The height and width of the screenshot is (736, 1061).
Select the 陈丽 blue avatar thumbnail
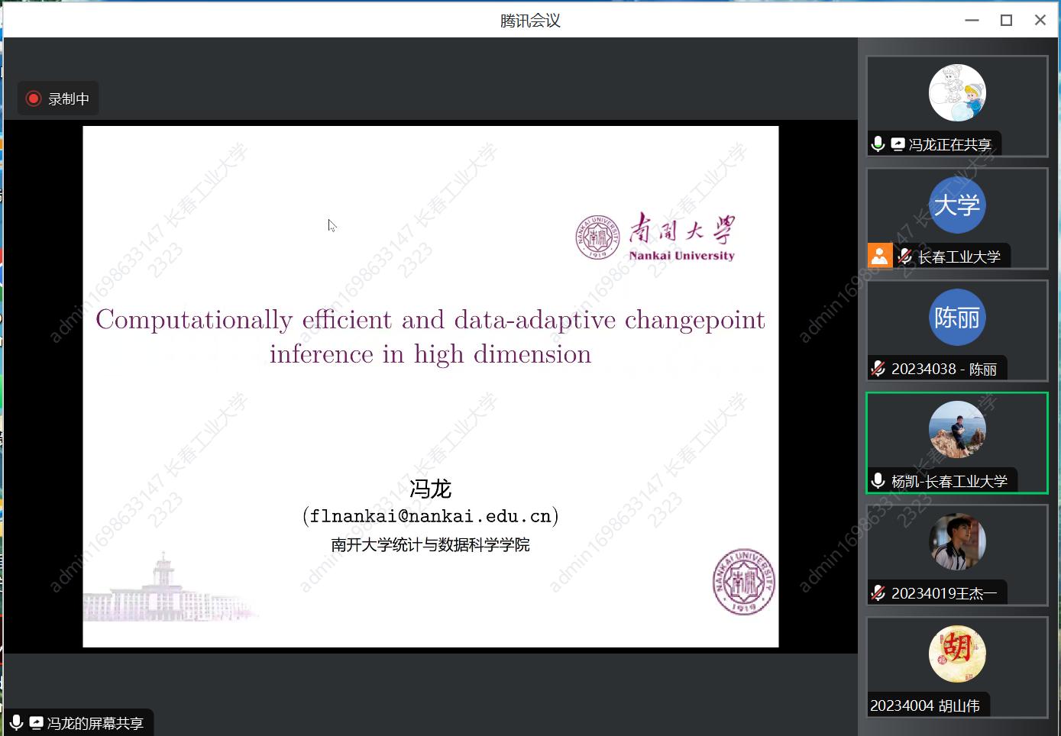[957, 318]
